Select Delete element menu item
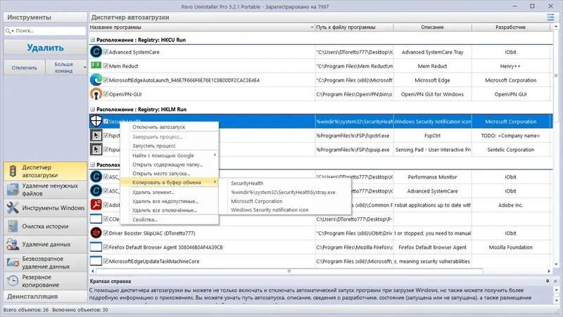Image resolution: width=563 pixels, height=317 pixels. click(x=169, y=192)
